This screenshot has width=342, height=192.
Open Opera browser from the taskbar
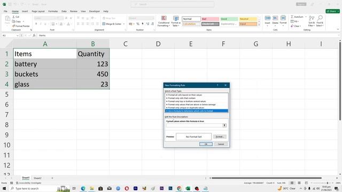pyautogui.click(x=127, y=188)
